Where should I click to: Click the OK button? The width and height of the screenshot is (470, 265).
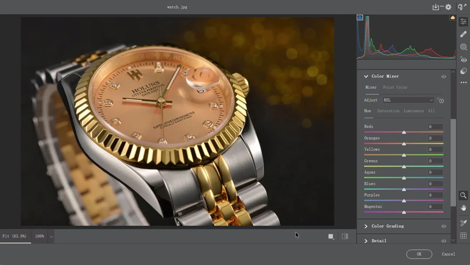pos(419,254)
